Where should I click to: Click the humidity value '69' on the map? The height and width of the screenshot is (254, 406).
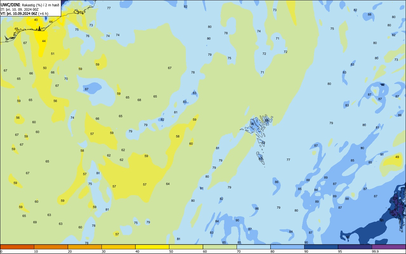point(35,222)
